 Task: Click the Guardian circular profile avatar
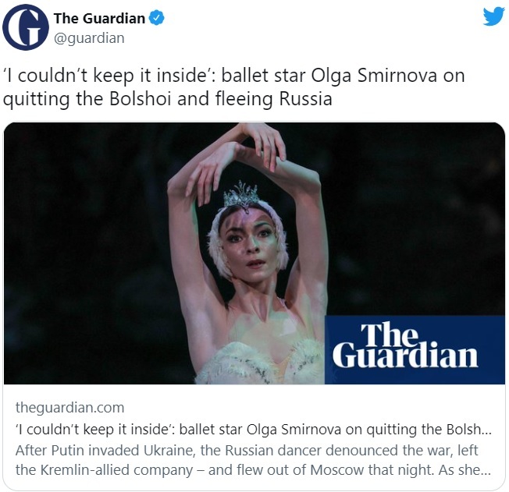click(25, 27)
